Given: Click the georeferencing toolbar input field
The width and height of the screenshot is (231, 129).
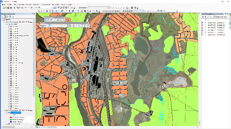Looking at the screenshot, I should pos(171,11).
